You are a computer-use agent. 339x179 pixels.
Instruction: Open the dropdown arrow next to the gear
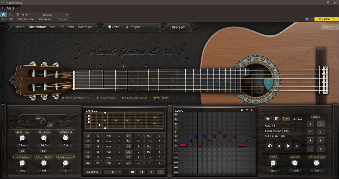[312, 19]
